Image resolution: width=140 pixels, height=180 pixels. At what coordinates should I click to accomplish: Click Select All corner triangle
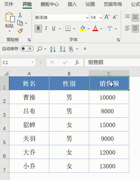click(6, 73)
